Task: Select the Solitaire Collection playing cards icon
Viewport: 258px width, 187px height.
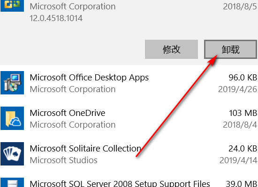Action: pos(12,154)
